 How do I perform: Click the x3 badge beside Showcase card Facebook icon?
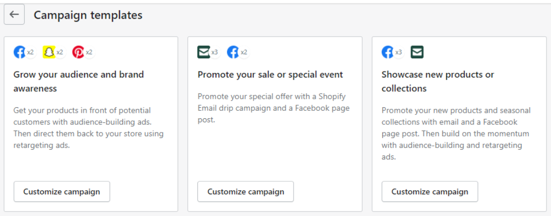coord(398,52)
